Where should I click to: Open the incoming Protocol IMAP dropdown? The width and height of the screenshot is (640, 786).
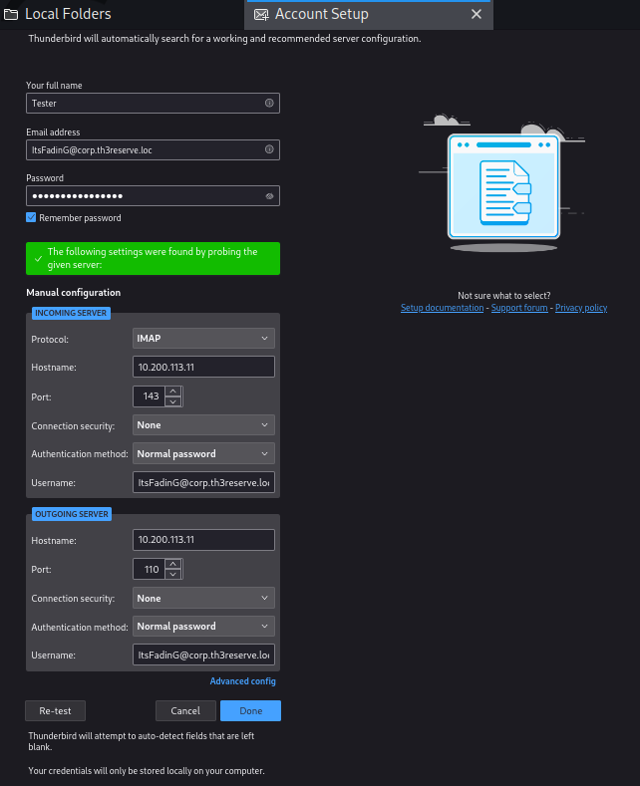[203, 339]
